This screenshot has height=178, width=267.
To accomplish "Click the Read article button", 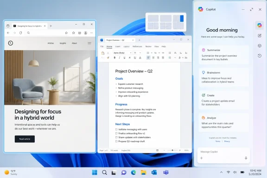I will pyautogui.click(x=25, y=139).
